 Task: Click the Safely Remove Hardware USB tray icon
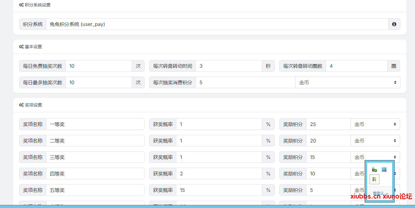pos(374,169)
